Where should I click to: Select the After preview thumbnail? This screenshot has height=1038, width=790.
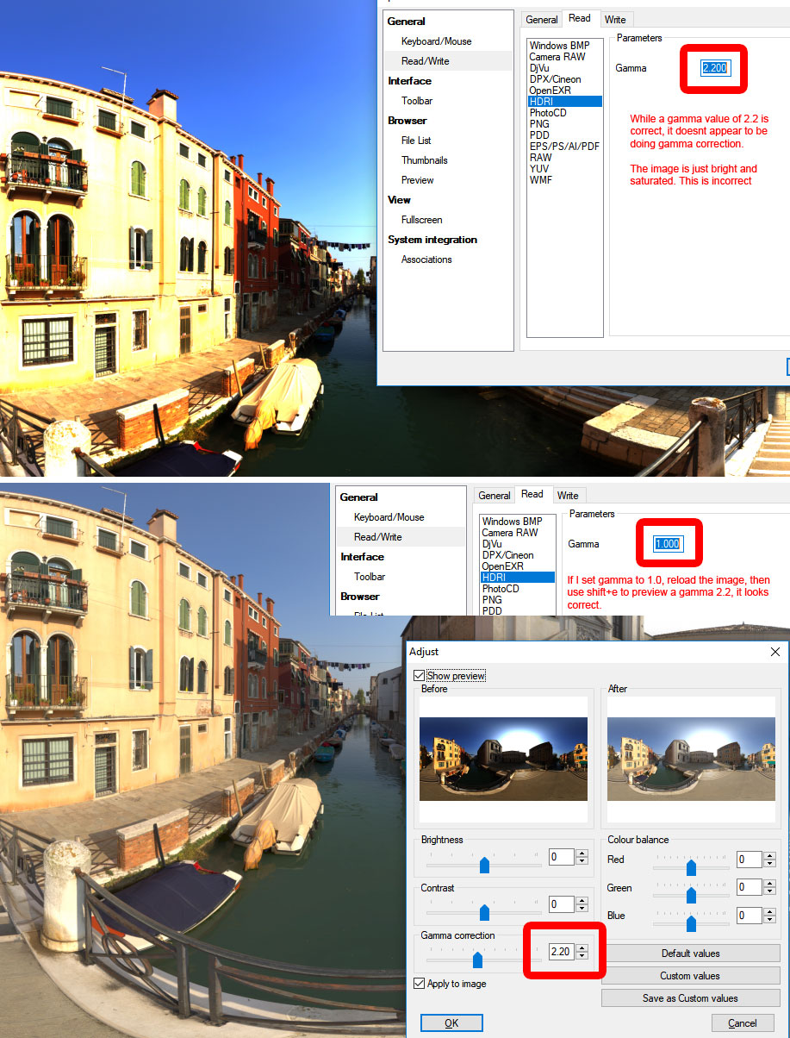point(691,759)
